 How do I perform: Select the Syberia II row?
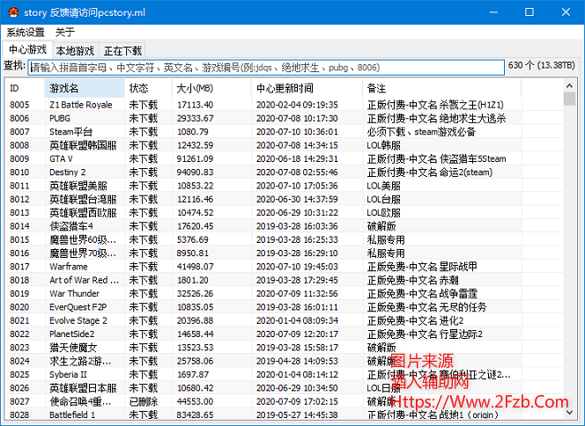285,375
